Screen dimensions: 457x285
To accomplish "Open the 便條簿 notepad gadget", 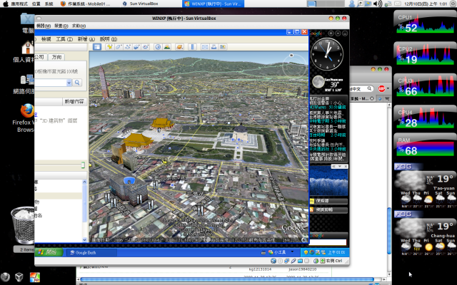I will [328, 201].
